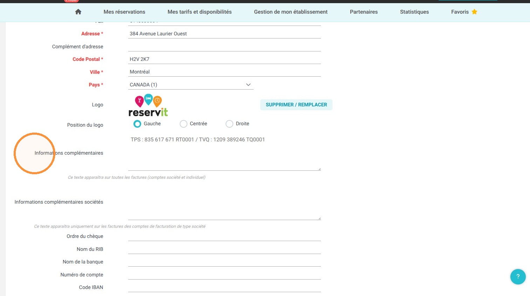Click Supprimer / Remplacer logo button
The width and height of the screenshot is (530, 296).
point(296,105)
